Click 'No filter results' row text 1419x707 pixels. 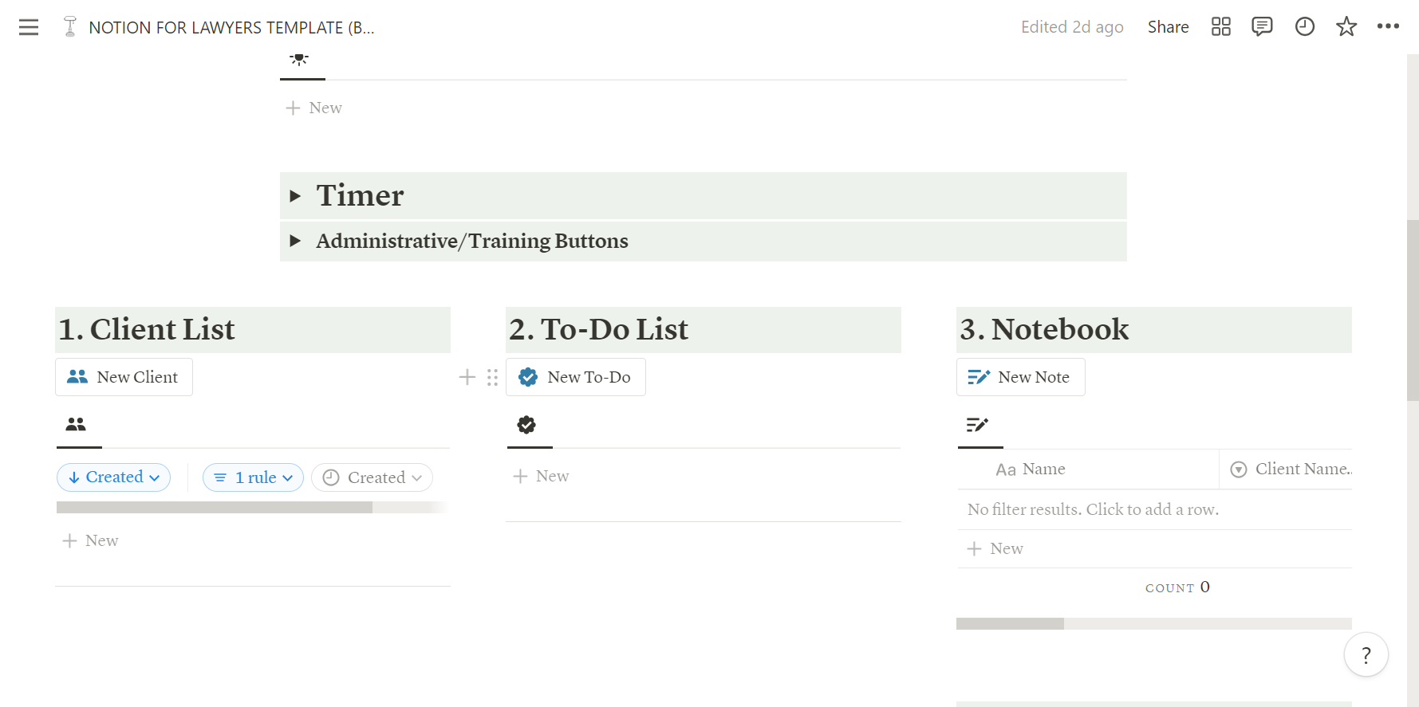(x=1093, y=509)
